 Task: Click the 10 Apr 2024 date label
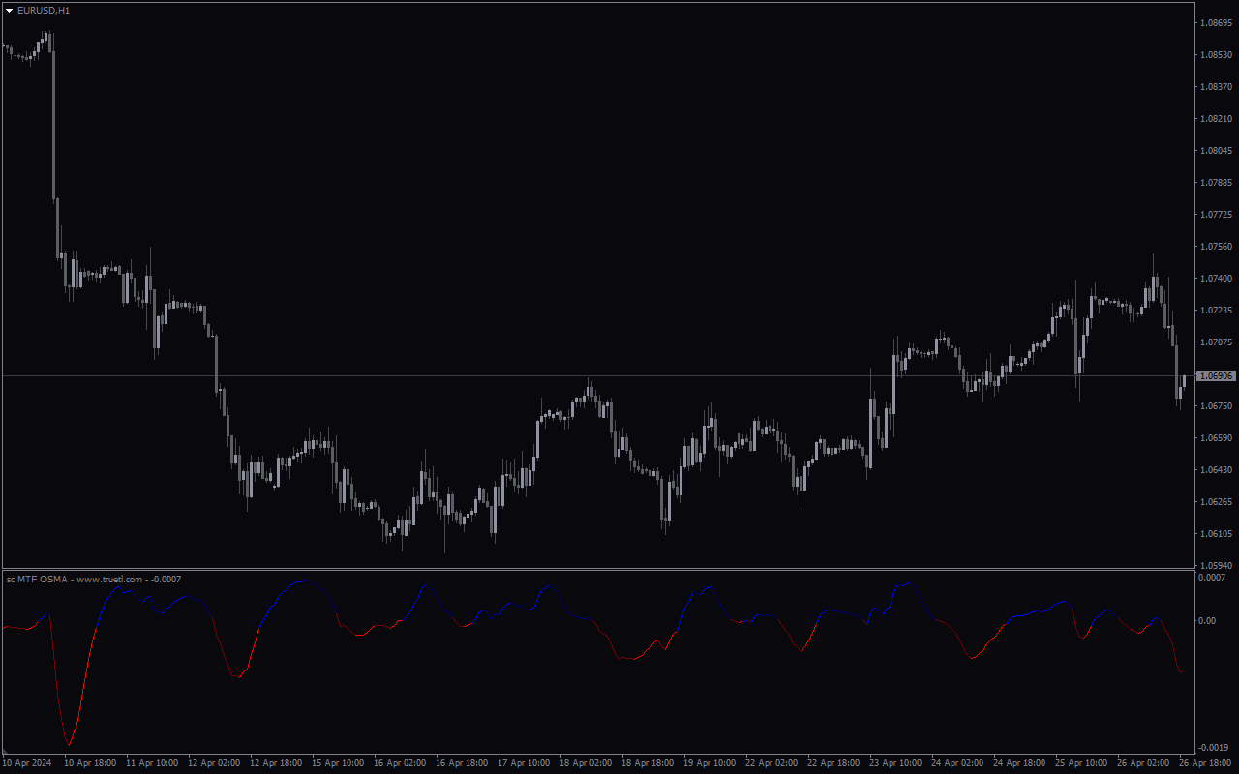28,763
